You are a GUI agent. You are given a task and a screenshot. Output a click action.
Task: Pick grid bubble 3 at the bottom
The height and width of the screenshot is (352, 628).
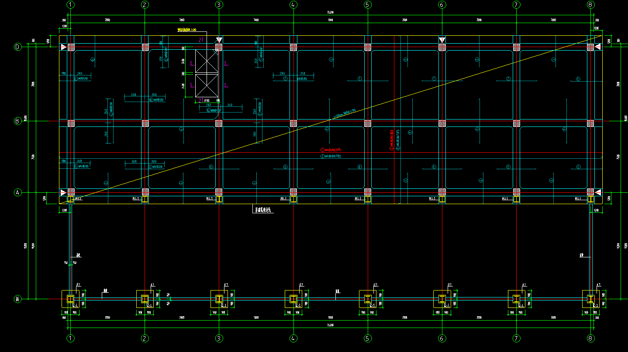(x=219, y=338)
